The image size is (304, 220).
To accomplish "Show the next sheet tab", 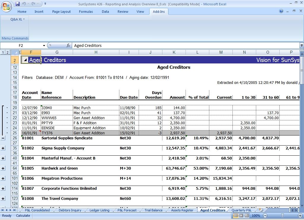I will pyautogui.click(x=10, y=210).
